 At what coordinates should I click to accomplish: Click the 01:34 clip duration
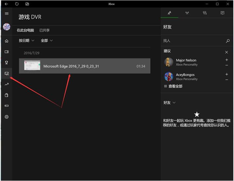tap(141, 66)
